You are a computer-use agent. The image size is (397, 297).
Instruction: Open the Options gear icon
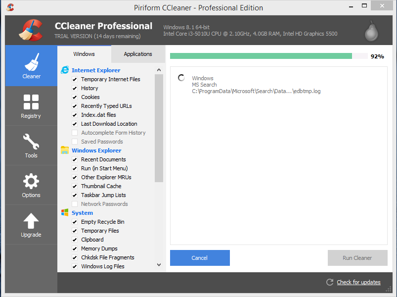[31, 181]
